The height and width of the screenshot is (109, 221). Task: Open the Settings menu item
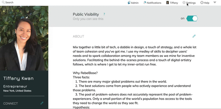(x=189, y=3)
